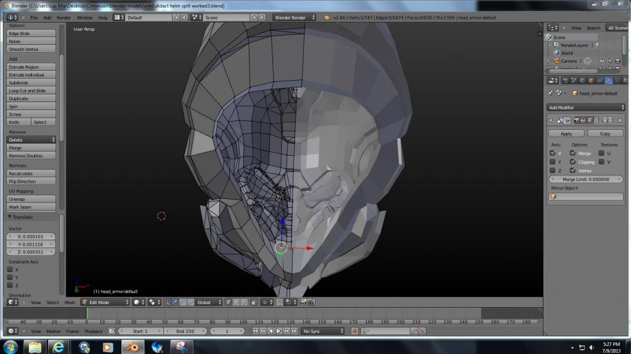Check the Constraint Axis Z checkbox

coord(10,286)
